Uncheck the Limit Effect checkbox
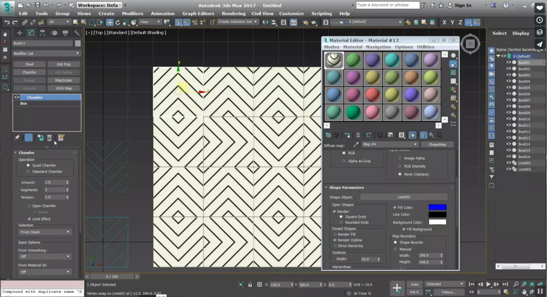Viewport: 547px width, 297px height. [29, 219]
